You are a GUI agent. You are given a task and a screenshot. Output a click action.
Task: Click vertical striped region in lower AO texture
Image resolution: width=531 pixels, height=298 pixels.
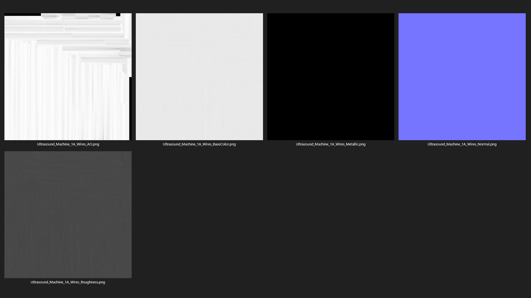55,110
